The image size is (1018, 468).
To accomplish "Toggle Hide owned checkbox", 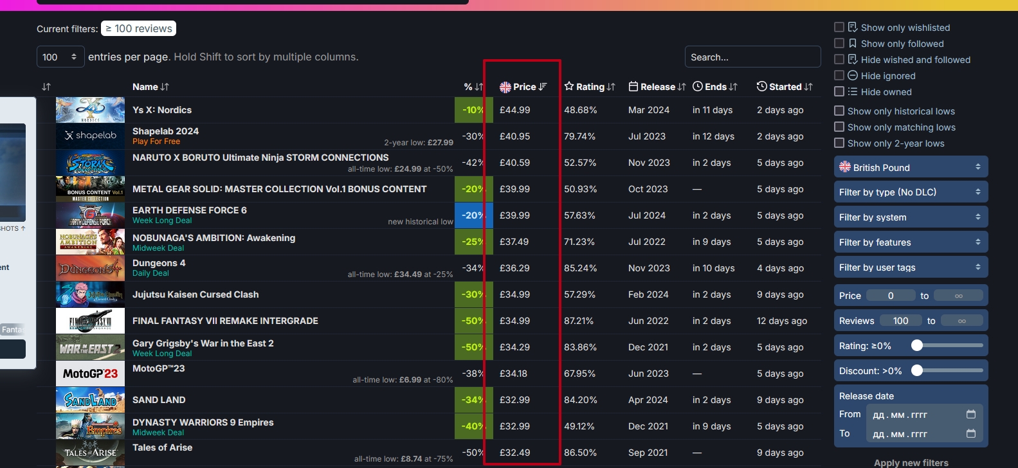I will pyautogui.click(x=839, y=91).
